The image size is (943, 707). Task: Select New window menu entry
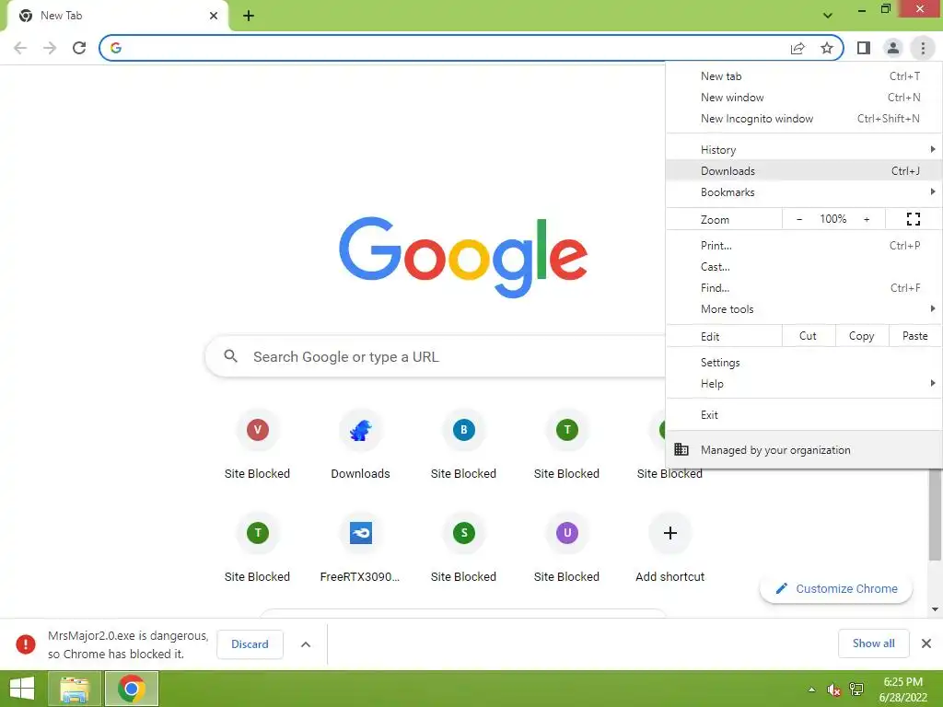pyautogui.click(x=804, y=98)
